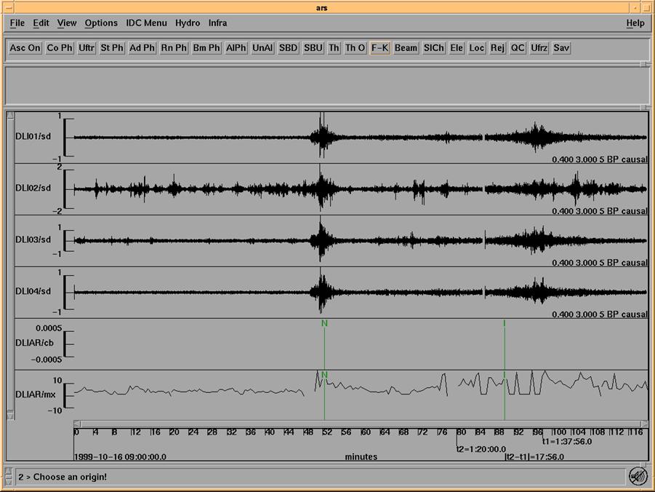The width and height of the screenshot is (655, 492).
Task: Click the Sav toolbar button
Action: click(561, 48)
